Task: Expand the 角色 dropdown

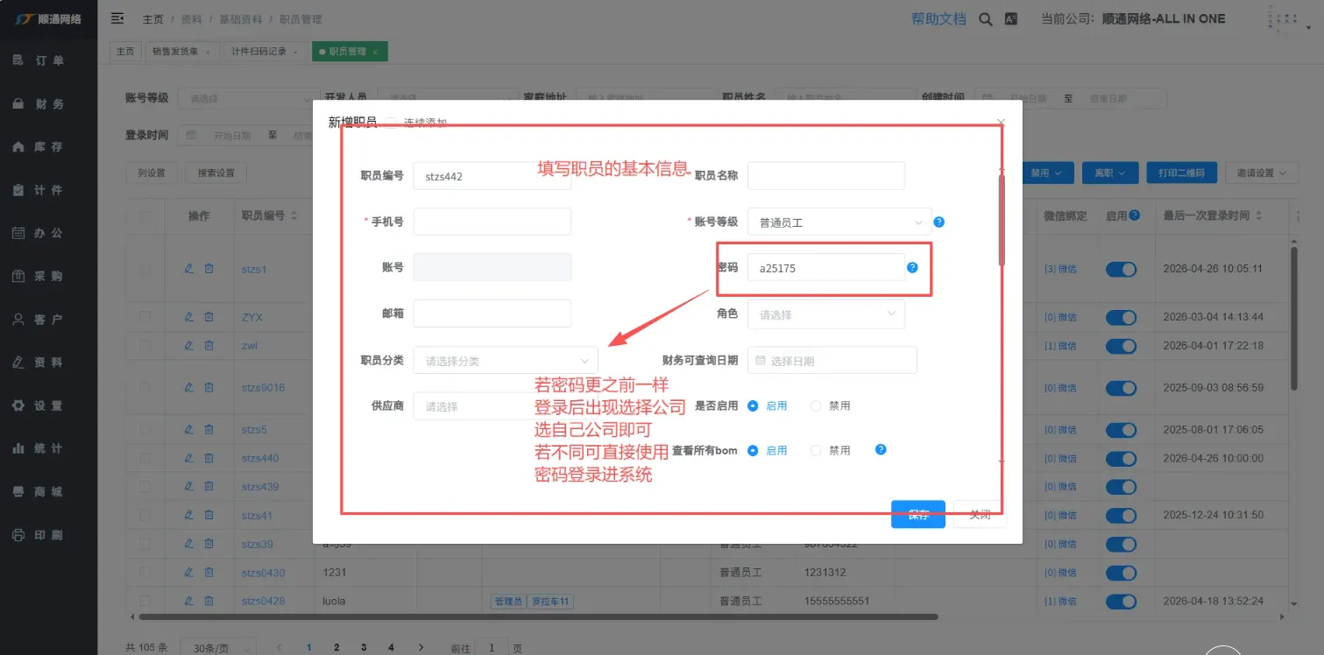Action: (825, 314)
